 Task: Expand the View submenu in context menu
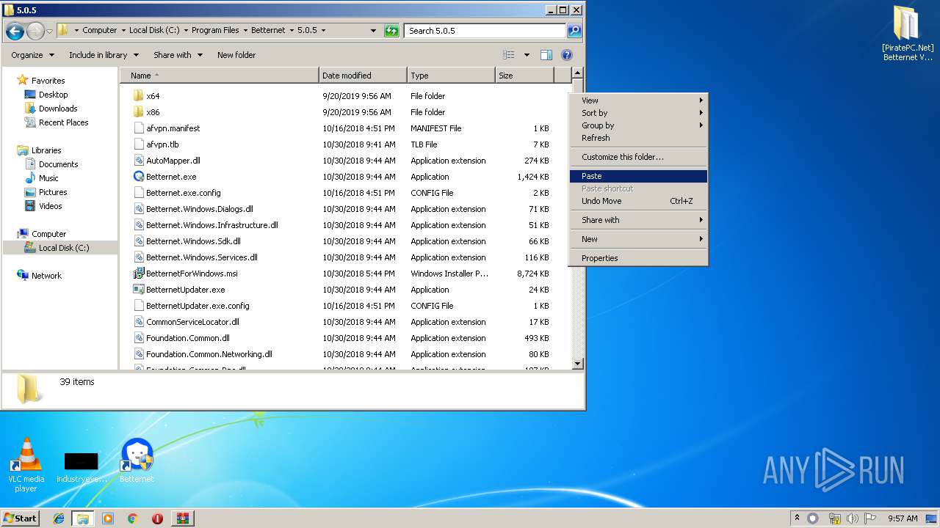(x=638, y=100)
